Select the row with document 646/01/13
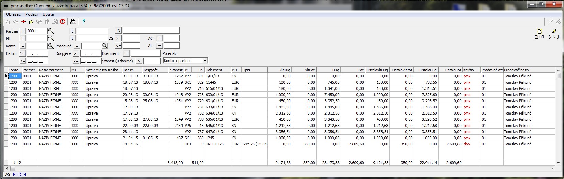The width and height of the screenshot is (564, 179). [280, 126]
